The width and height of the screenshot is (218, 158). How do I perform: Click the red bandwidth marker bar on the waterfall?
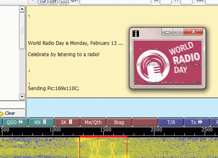pos(103,137)
